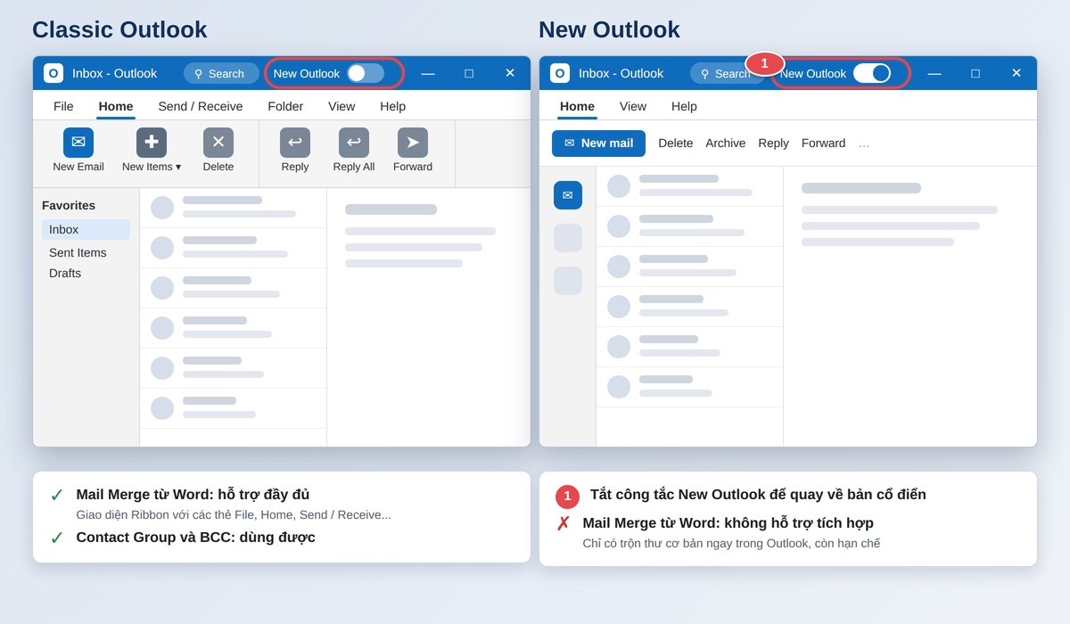Click Search box in Classic Outlook title bar

[221, 73]
